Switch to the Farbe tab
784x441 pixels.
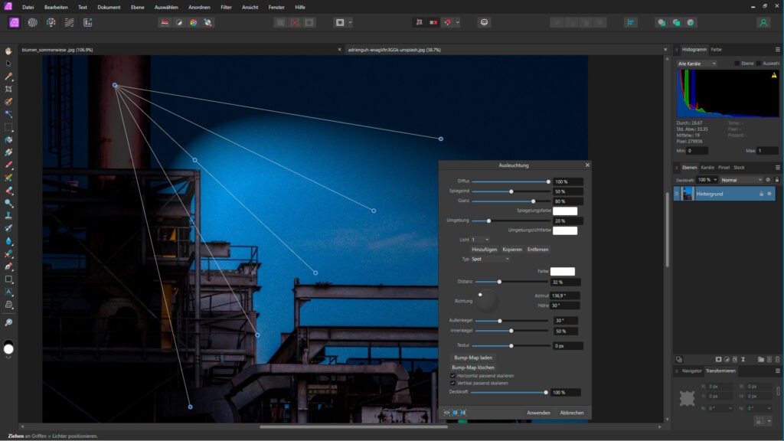pos(716,50)
